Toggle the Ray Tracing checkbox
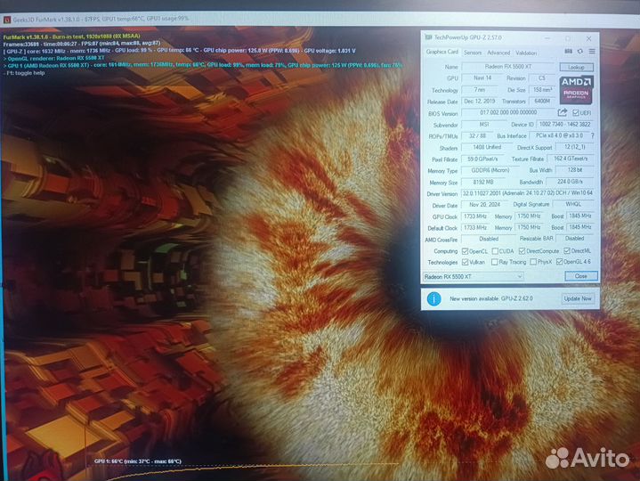 (495, 262)
